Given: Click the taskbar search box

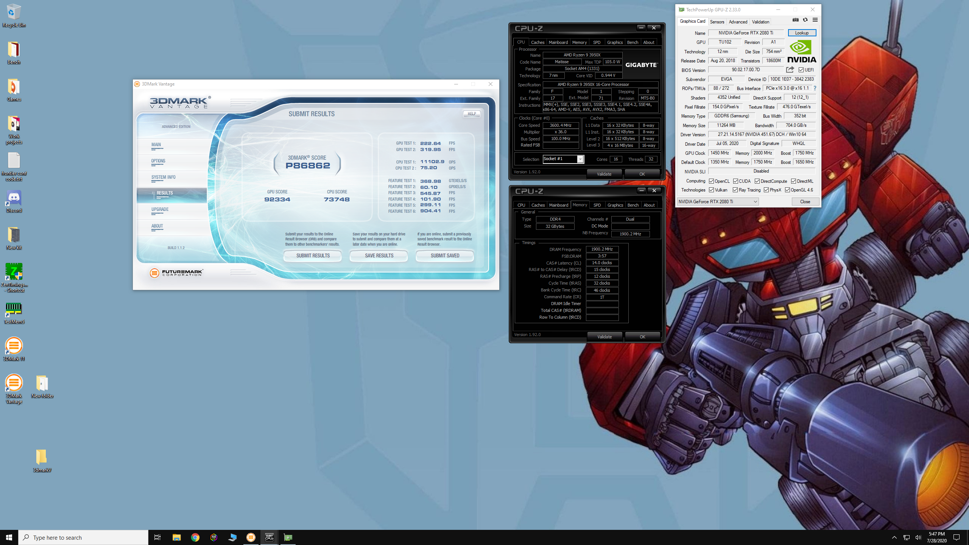Looking at the screenshot, I should pos(83,537).
